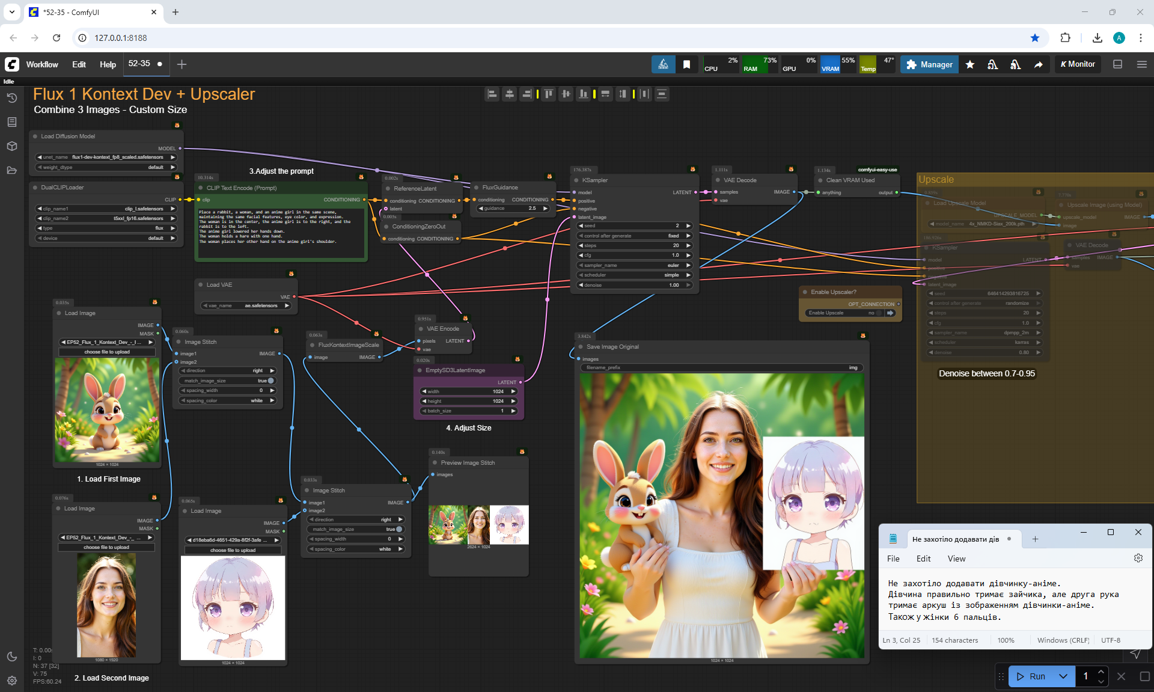Open the Run button dropdown arrow
The height and width of the screenshot is (692, 1154).
1063,676
